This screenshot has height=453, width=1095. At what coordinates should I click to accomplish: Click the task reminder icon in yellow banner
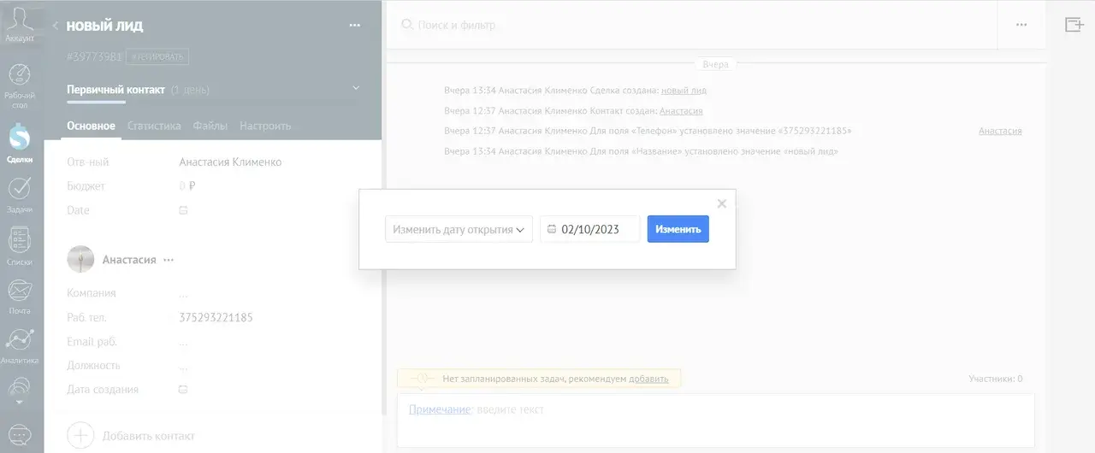tap(421, 378)
